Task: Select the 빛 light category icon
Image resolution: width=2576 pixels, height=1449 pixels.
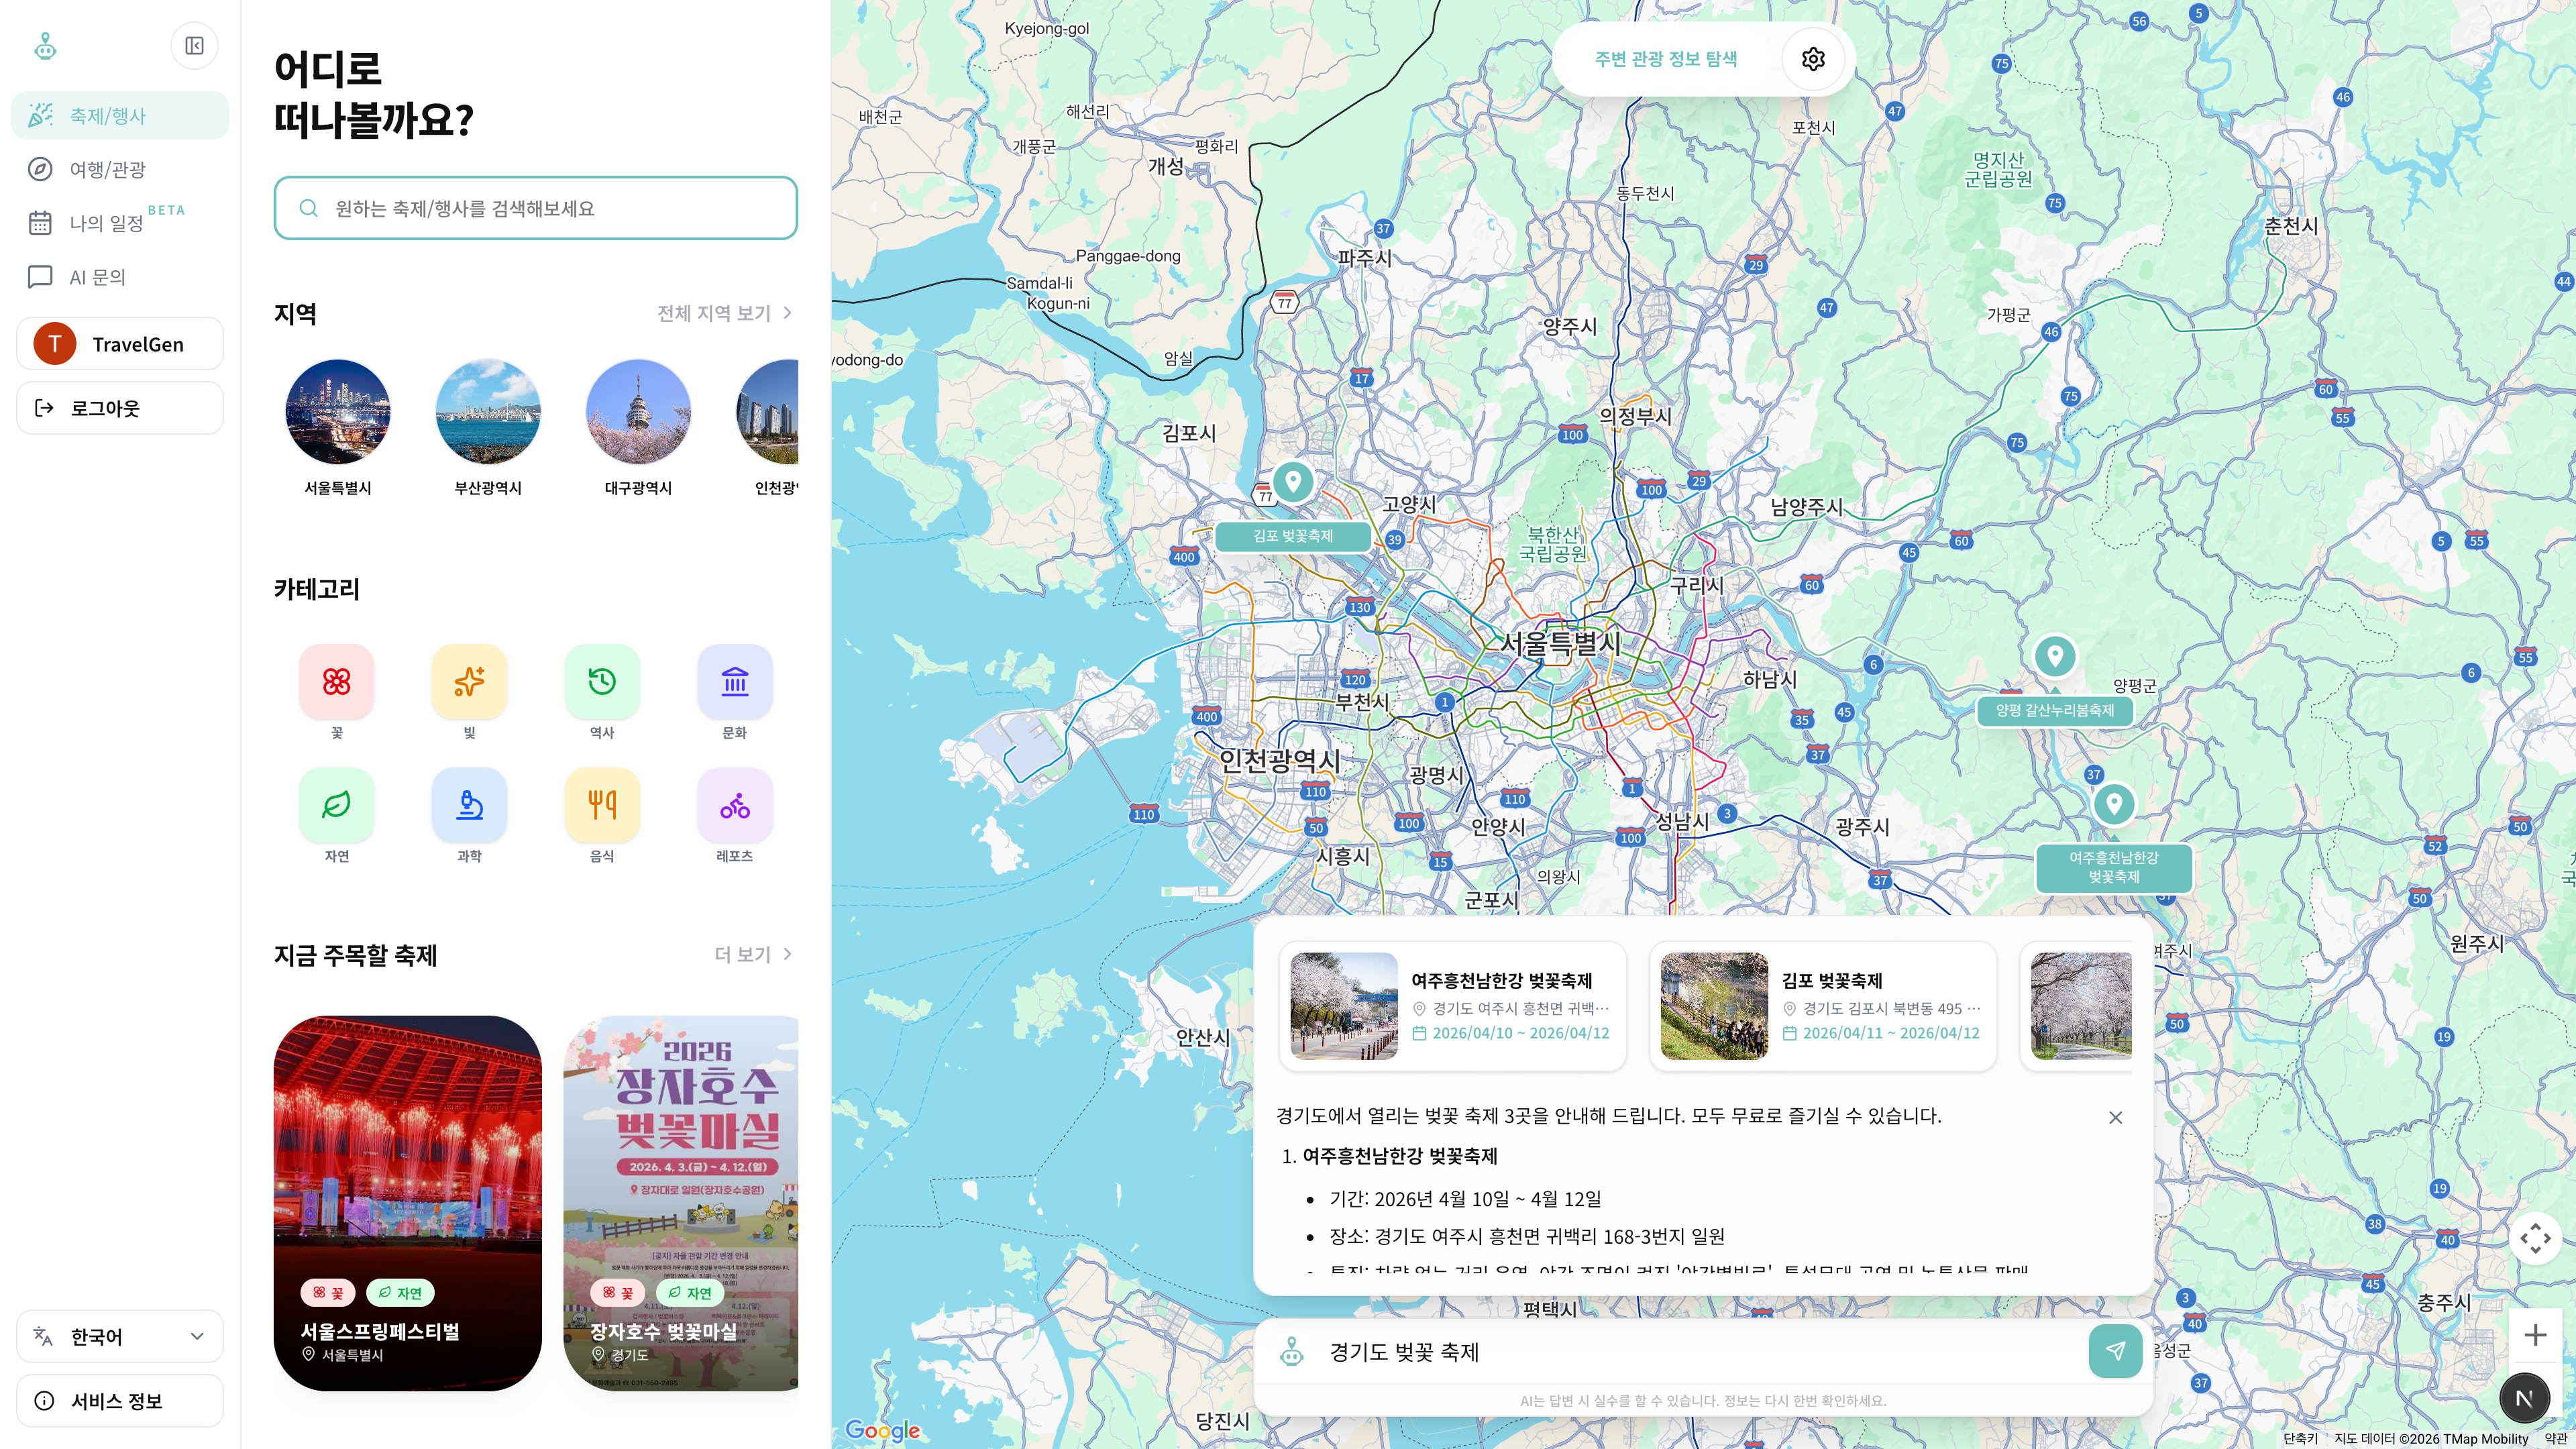Action: [469, 682]
